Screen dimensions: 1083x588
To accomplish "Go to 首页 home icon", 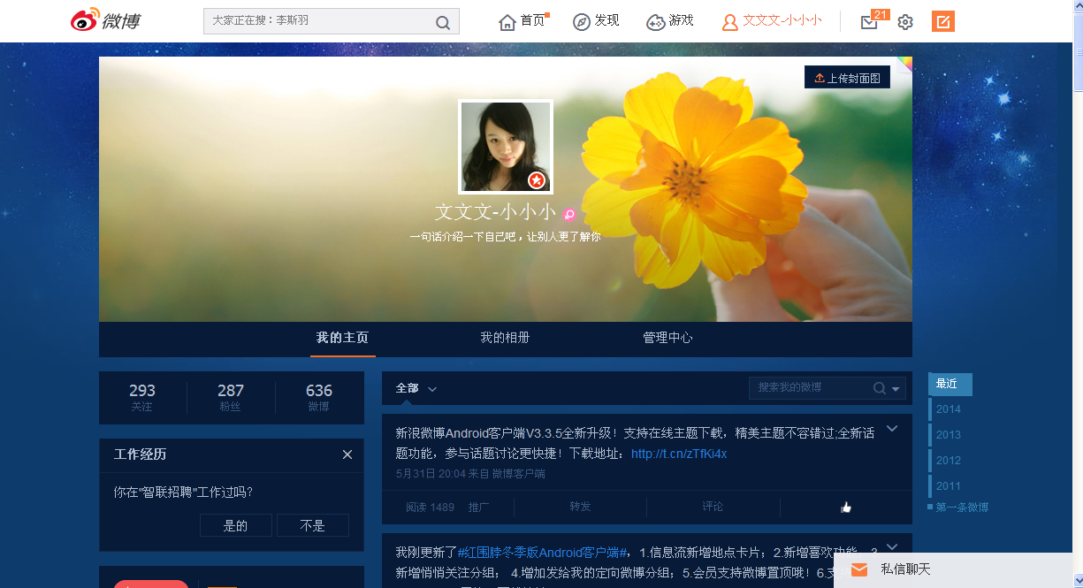I will pos(507,22).
